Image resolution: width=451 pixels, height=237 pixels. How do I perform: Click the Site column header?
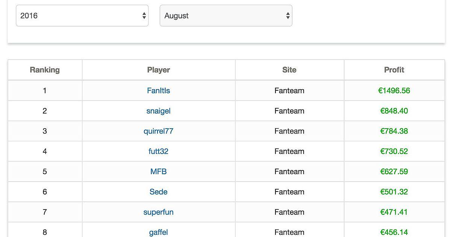(x=289, y=70)
